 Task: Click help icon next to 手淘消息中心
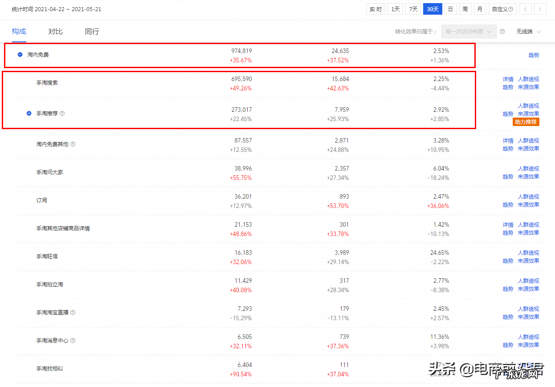[73, 339]
